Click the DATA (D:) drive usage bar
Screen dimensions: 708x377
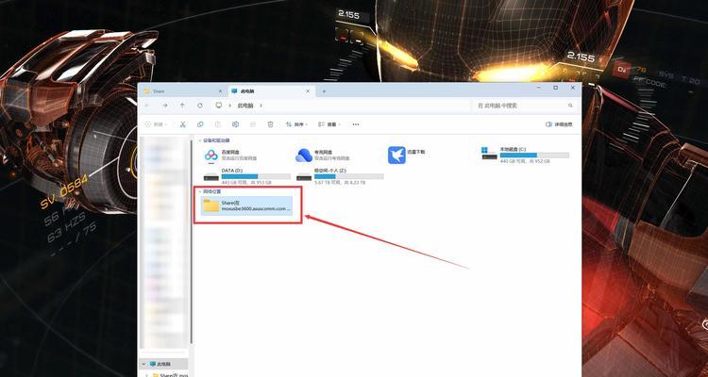(x=256, y=176)
